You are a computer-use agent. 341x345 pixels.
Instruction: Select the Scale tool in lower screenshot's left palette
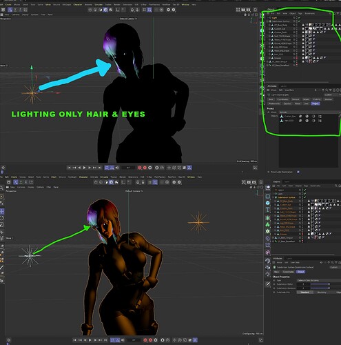2,224
